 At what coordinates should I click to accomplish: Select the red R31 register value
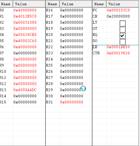click(72, 102)
